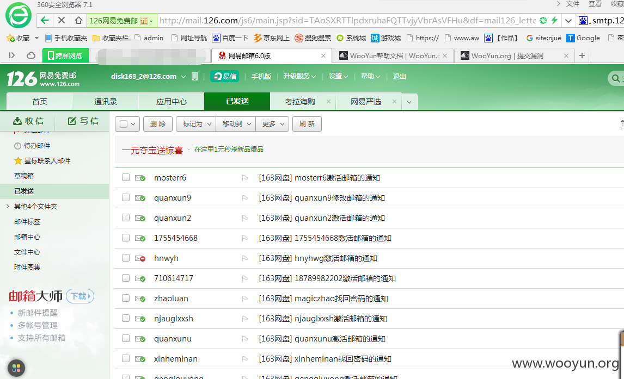Click the cloud icon in tab bar
The width and height of the screenshot is (624, 379).
tap(30, 55)
